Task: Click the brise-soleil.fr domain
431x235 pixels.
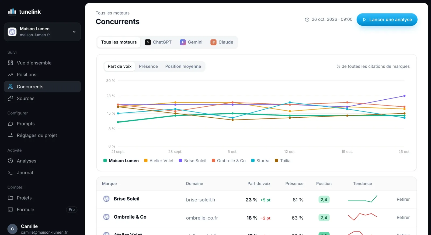Action: point(201,200)
